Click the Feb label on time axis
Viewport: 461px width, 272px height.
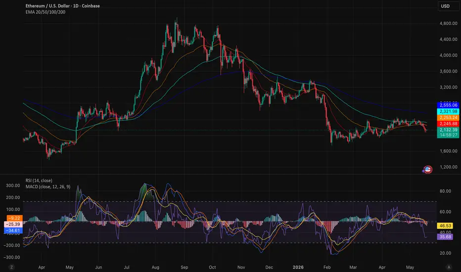point(326,267)
